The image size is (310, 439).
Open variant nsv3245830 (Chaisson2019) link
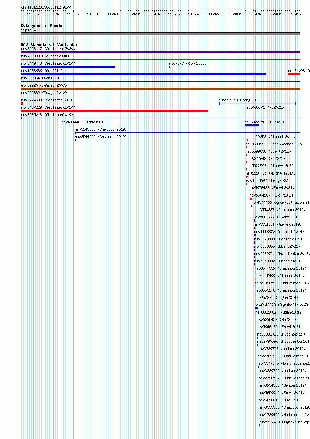pos(101,129)
